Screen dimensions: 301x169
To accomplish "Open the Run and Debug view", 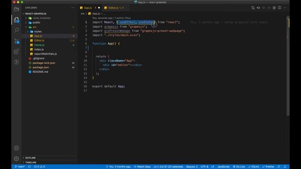I will [16, 62].
